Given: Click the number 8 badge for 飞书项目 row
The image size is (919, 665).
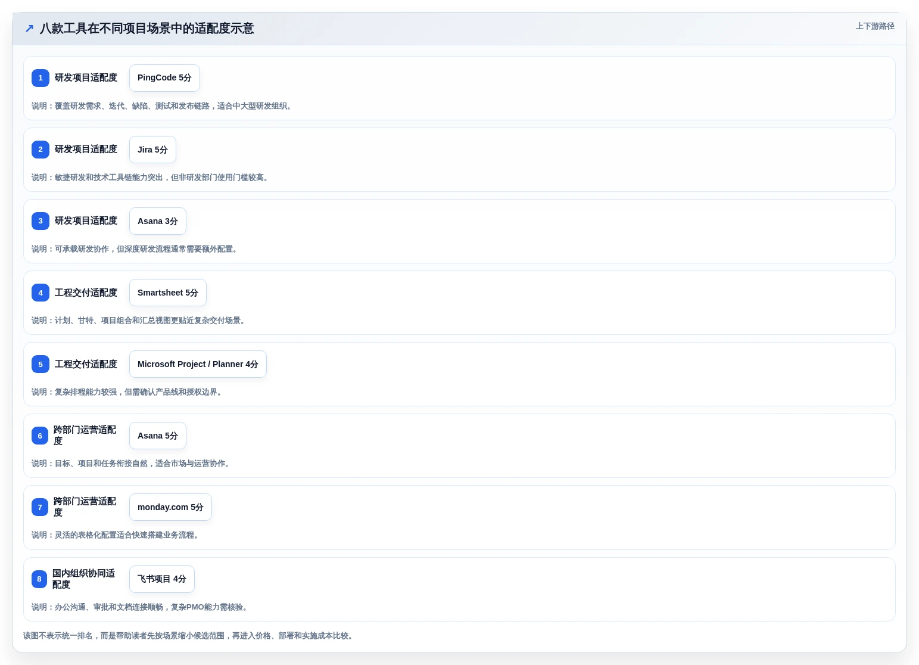Looking at the screenshot, I should (x=39, y=579).
